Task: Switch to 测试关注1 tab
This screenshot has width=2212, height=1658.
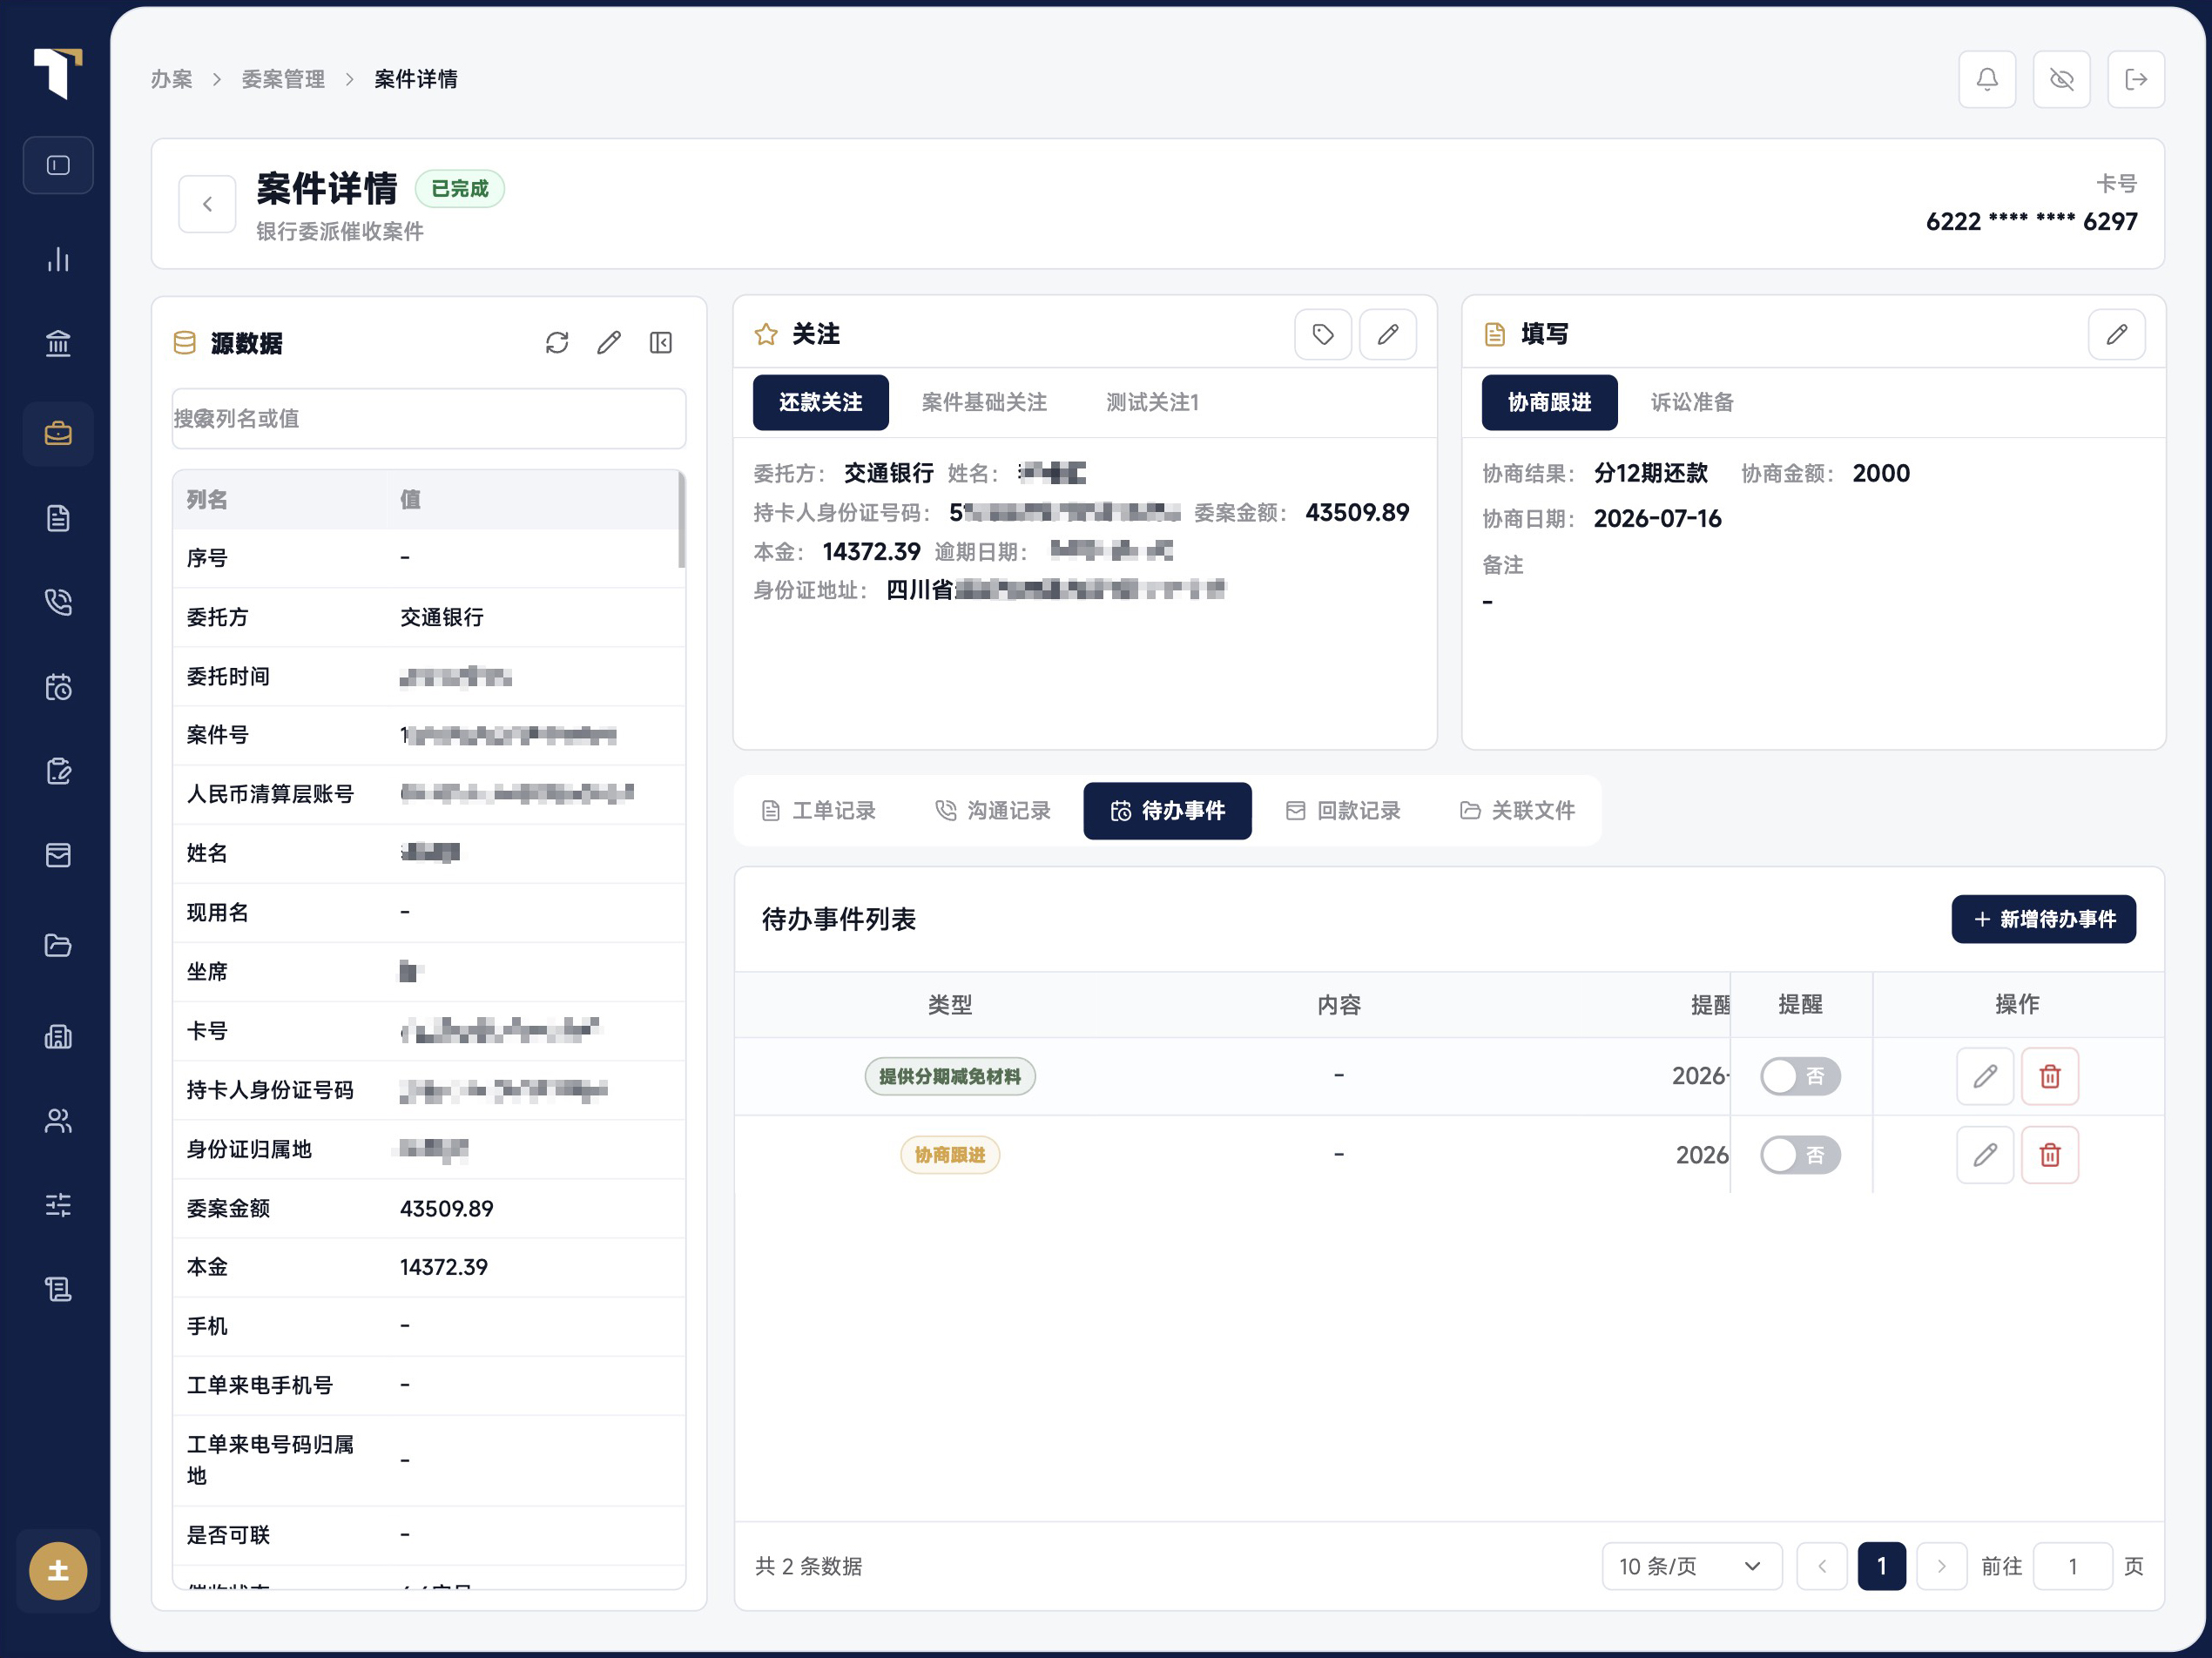Action: pos(1152,402)
